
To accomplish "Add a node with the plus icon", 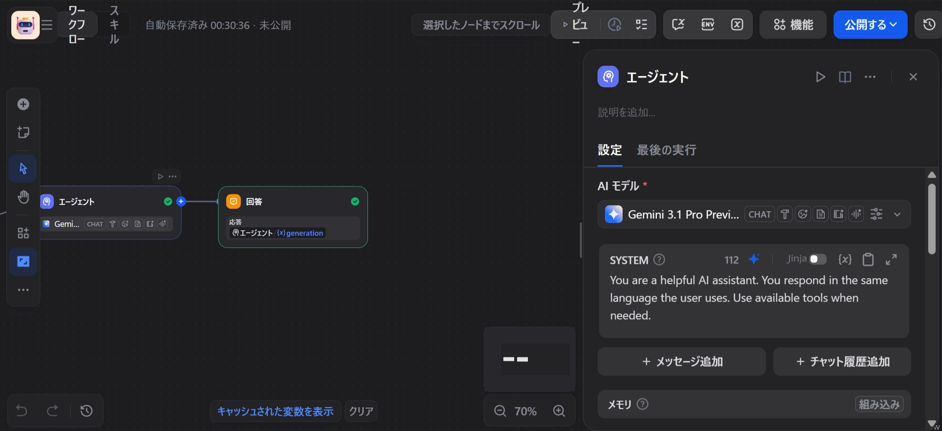I will [x=23, y=104].
